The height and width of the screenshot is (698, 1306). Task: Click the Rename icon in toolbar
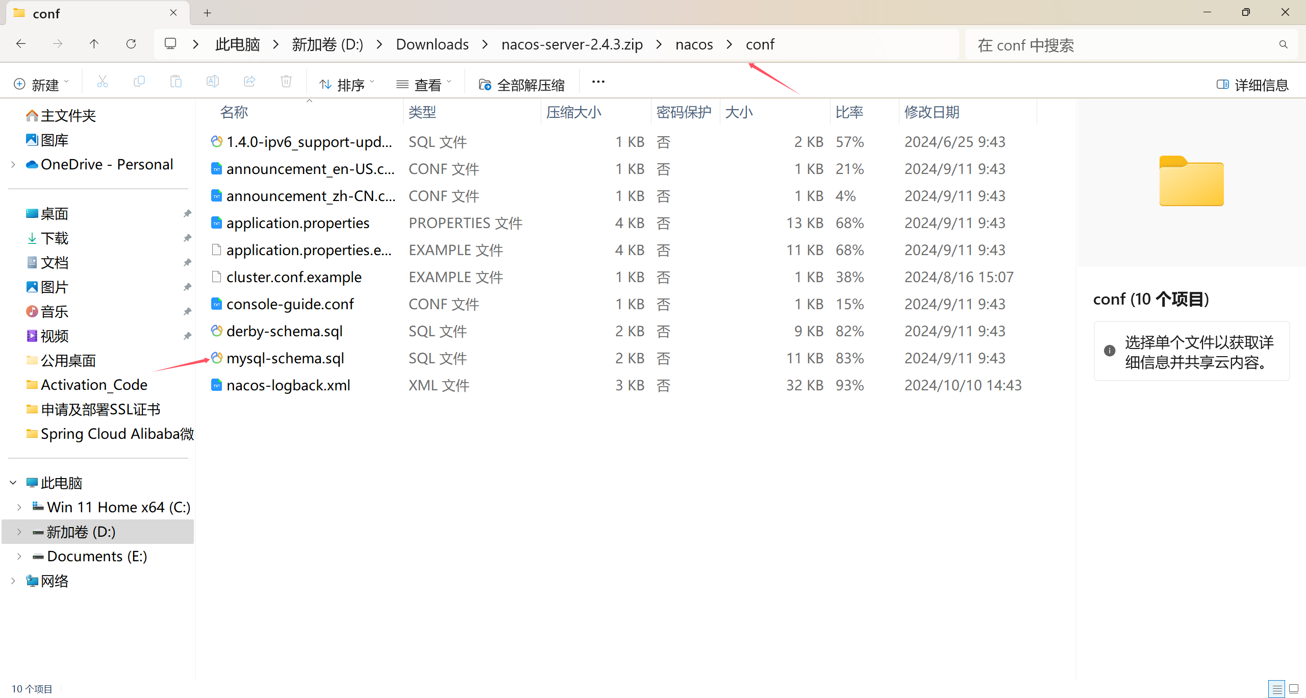[213, 82]
